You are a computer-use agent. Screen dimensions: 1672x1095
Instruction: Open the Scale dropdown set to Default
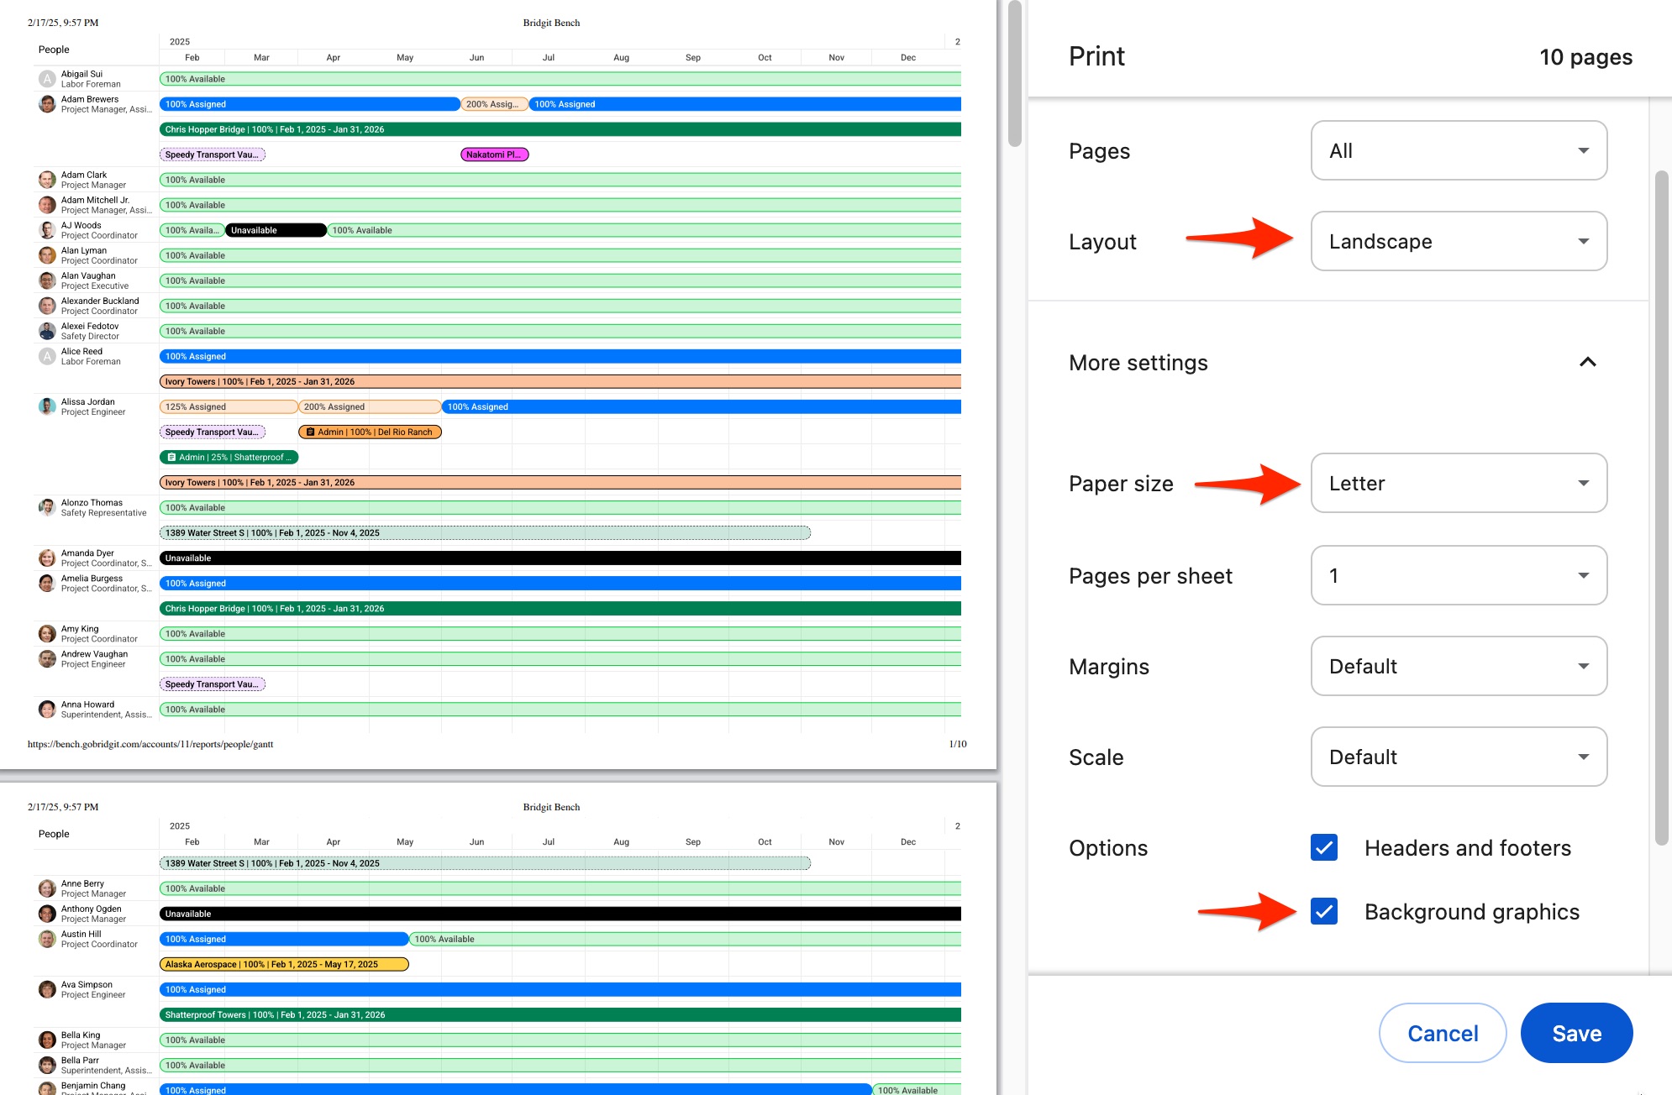coord(1459,757)
